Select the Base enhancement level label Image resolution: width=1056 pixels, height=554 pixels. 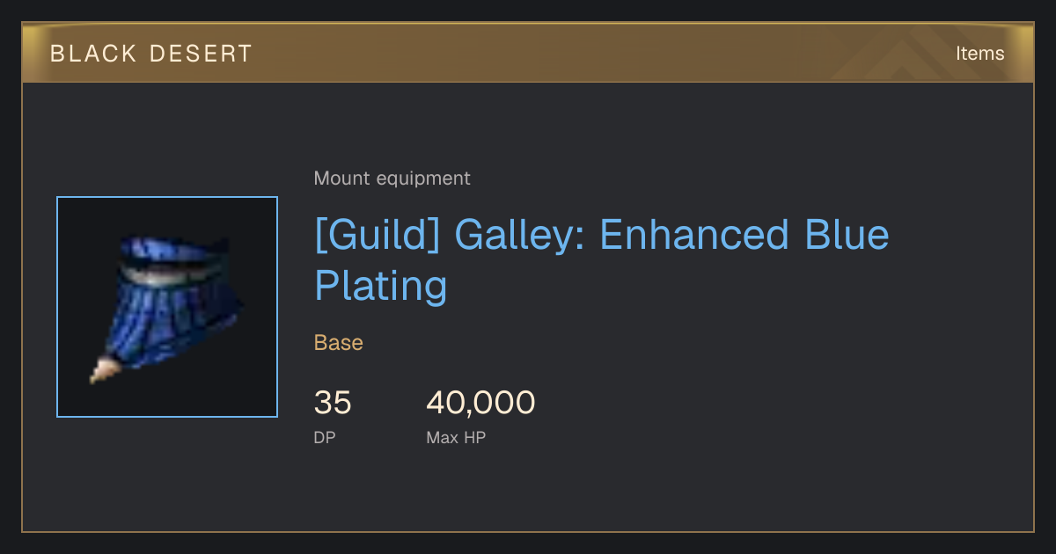point(339,343)
